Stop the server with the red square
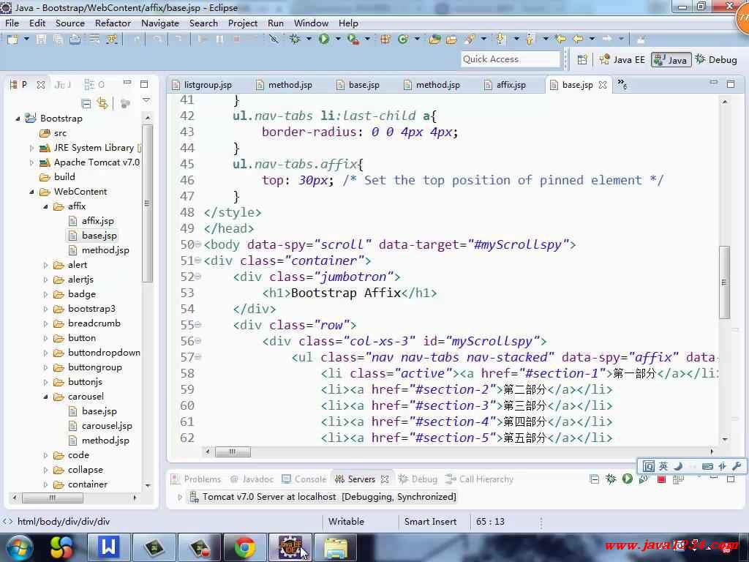This screenshot has width=749, height=562. coord(661,479)
